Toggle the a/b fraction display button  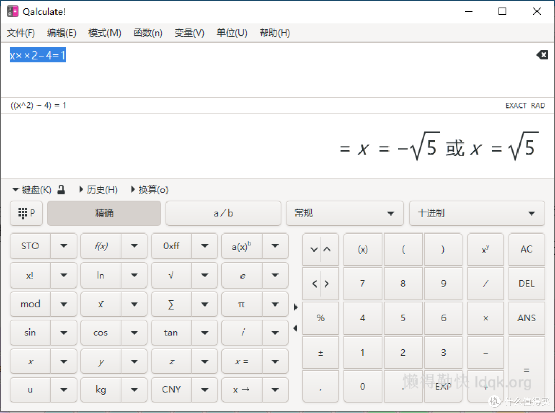point(224,213)
